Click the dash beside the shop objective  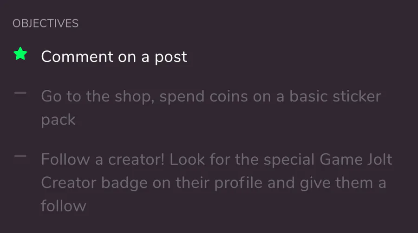(20, 93)
